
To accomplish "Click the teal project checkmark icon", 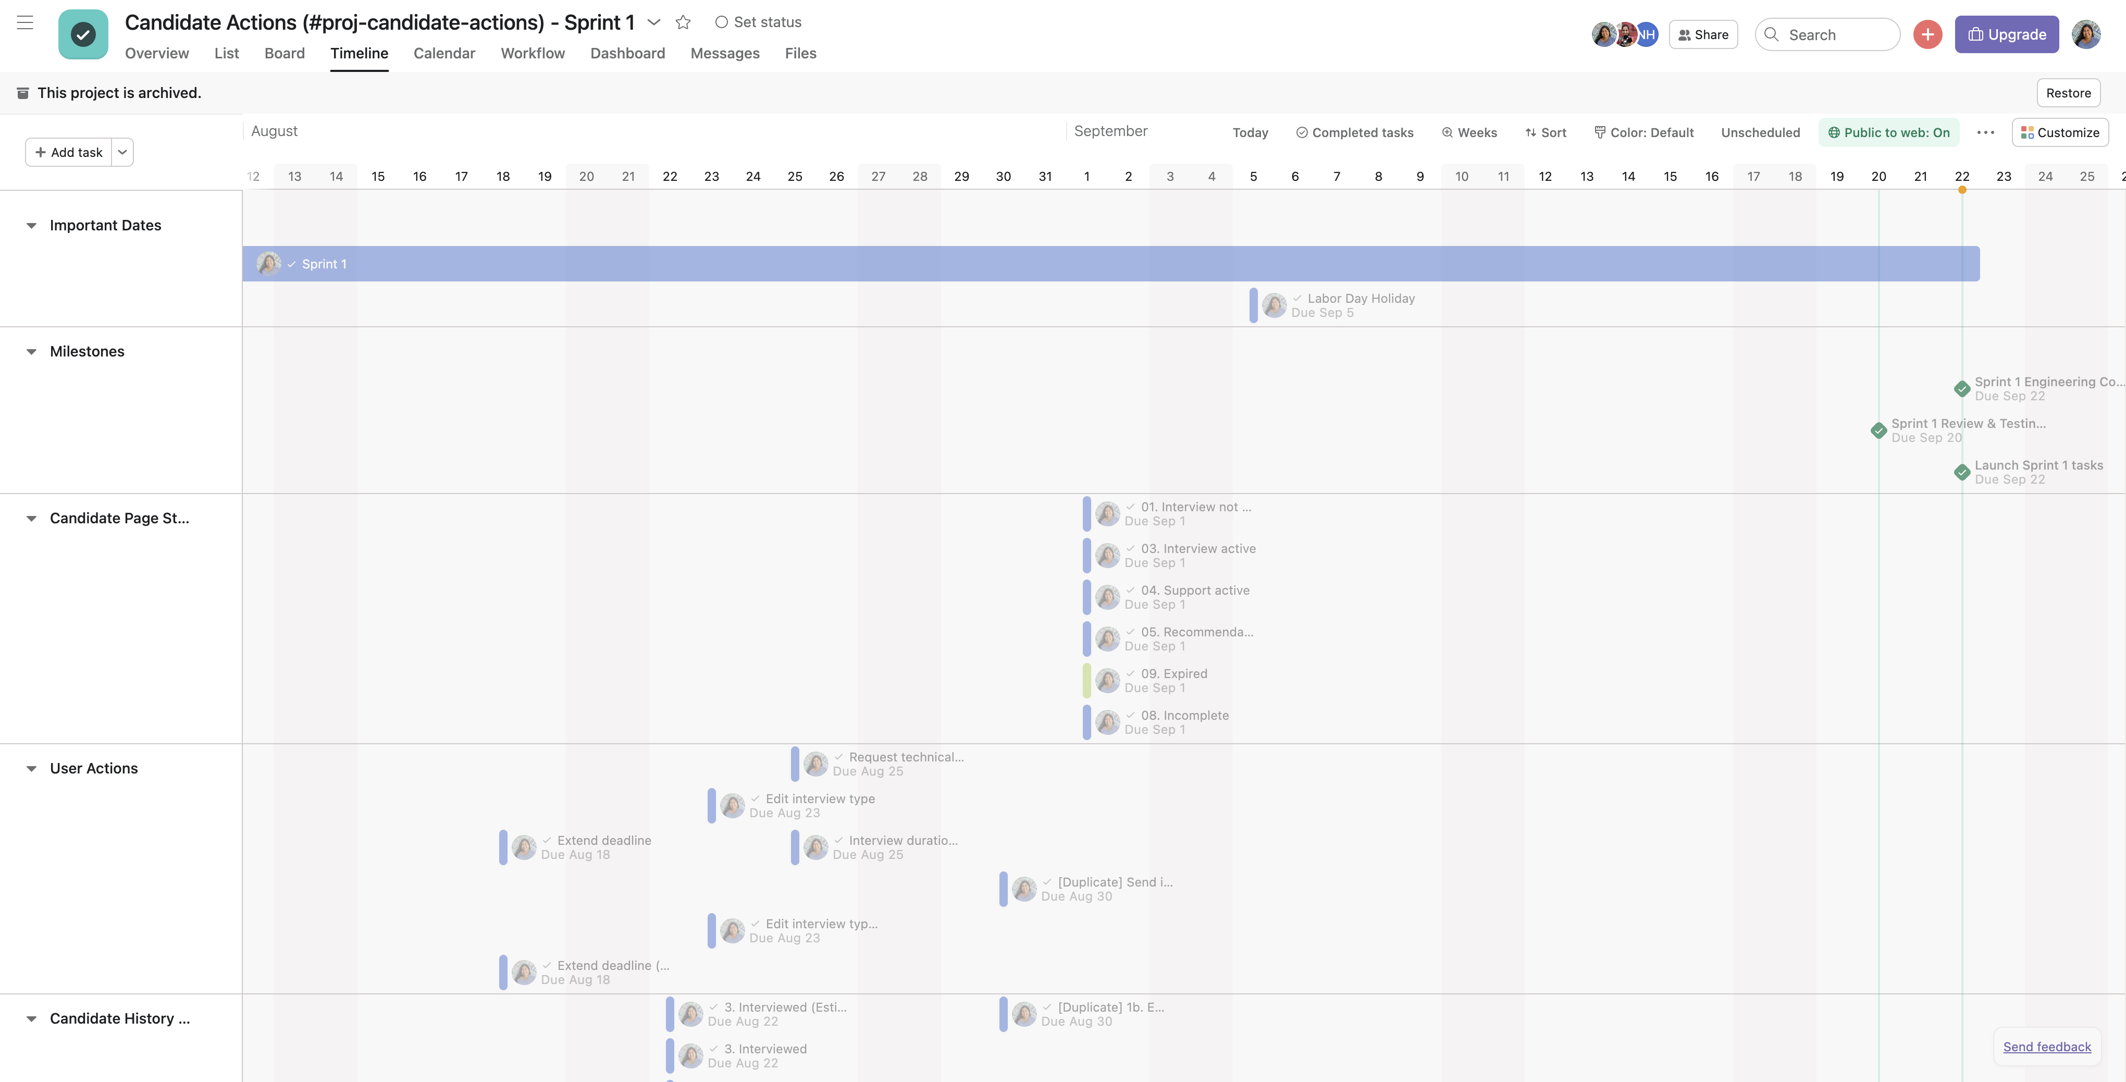I will [83, 35].
